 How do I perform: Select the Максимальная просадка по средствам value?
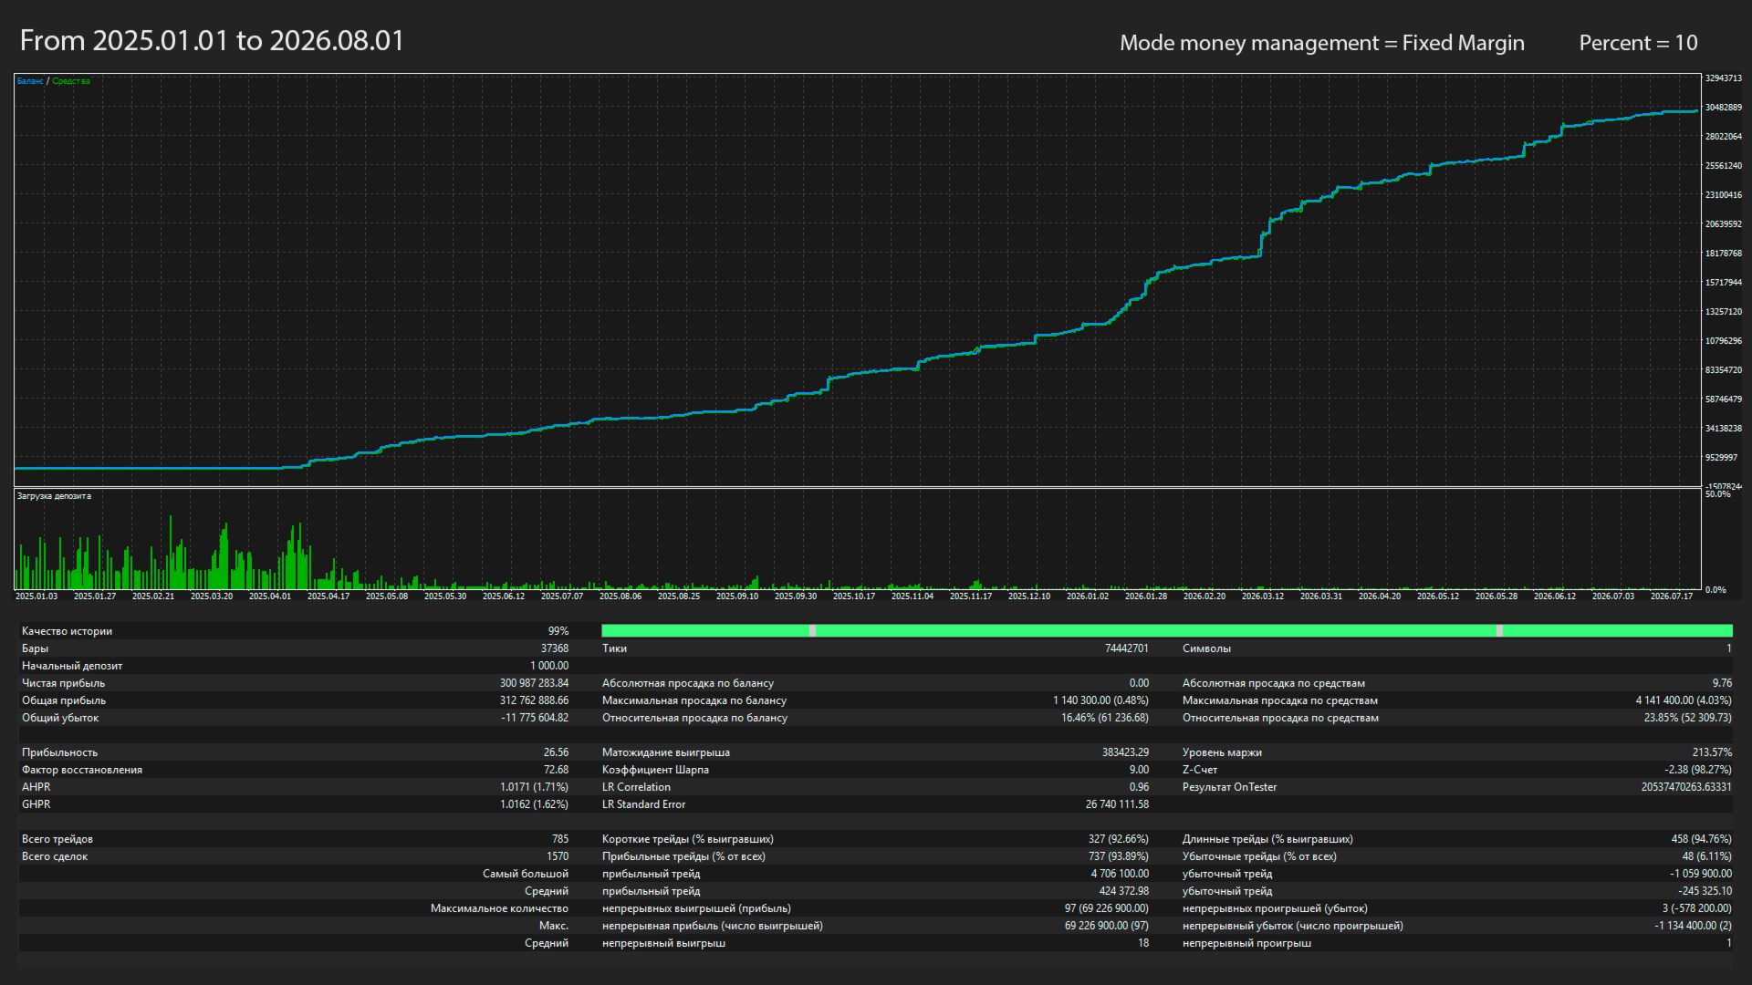coord(1684,700)
